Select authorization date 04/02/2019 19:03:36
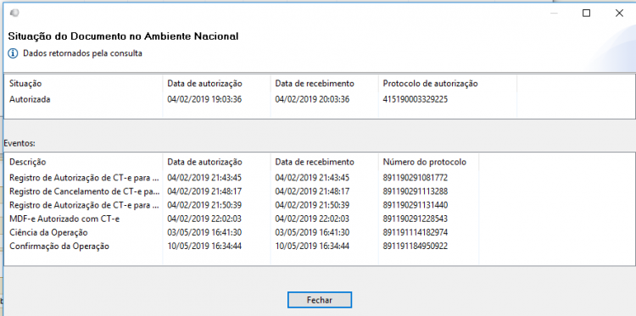This screenshot has height=316, width=636. 204,99
